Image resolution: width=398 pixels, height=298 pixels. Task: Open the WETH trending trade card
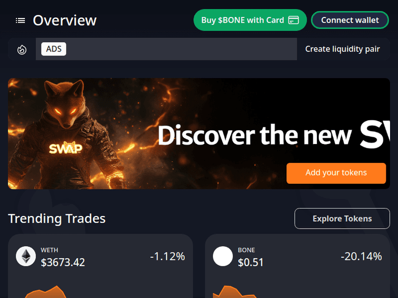pos(100,266)
